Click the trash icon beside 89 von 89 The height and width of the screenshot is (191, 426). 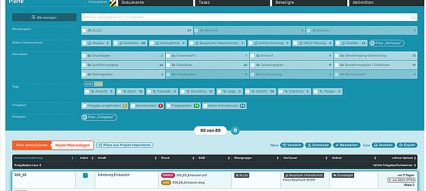point(235,131)
